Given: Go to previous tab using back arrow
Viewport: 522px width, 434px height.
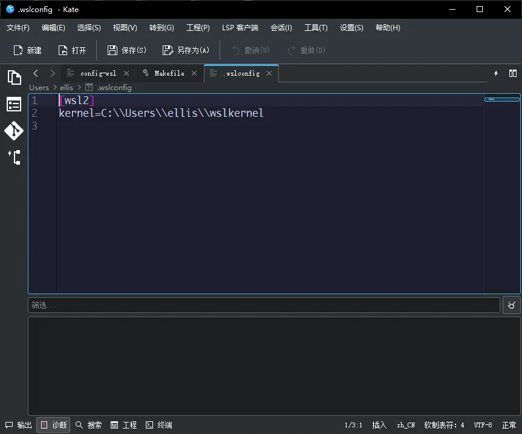Looking at the screenshot, I should 36,73.
